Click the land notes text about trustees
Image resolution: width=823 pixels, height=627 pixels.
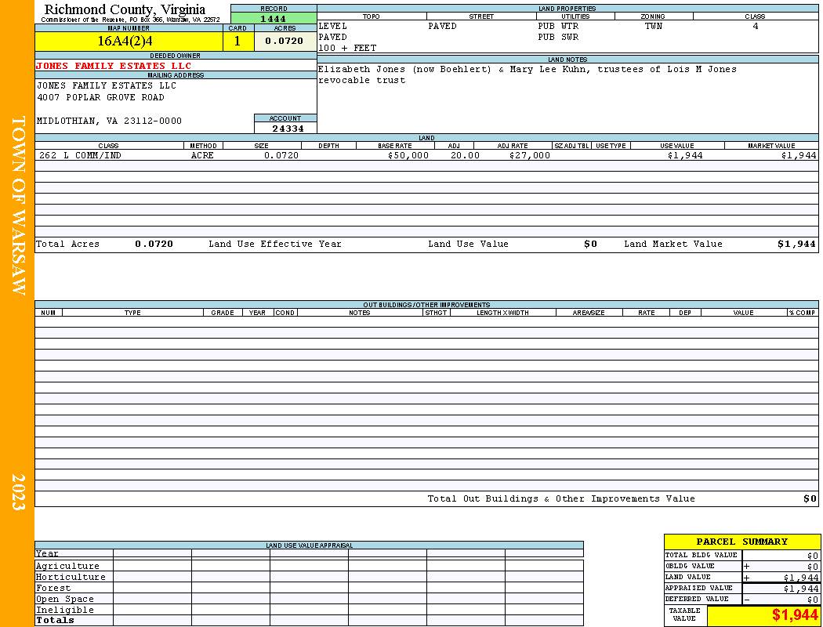pyautogui.click(x=527, y=74)
